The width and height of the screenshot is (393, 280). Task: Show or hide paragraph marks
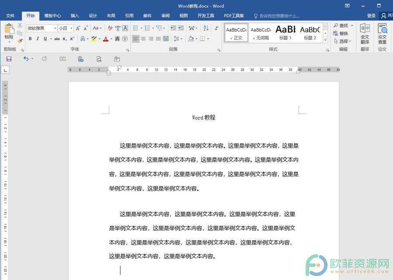click(x=217, y=28)
